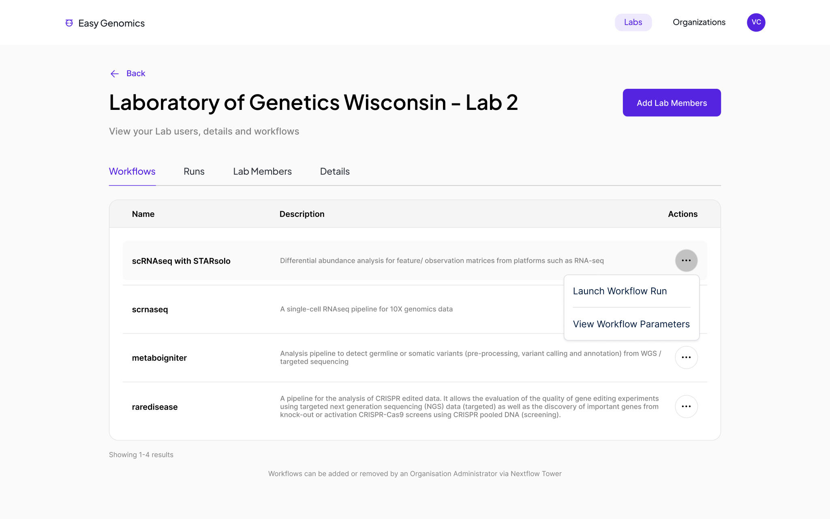Click the Labs navigation pill
This screenshot has height=519, width=830.
[x=633, y=22]
